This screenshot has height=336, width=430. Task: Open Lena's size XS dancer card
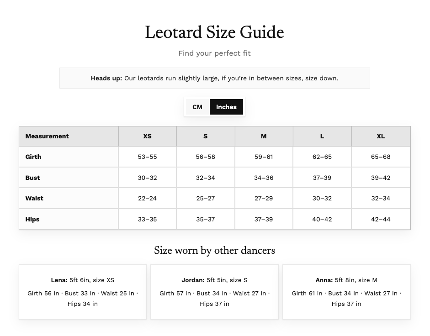83,292
